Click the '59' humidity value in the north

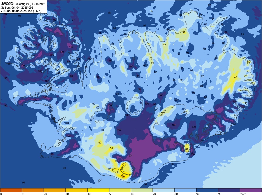pos(152,62)
